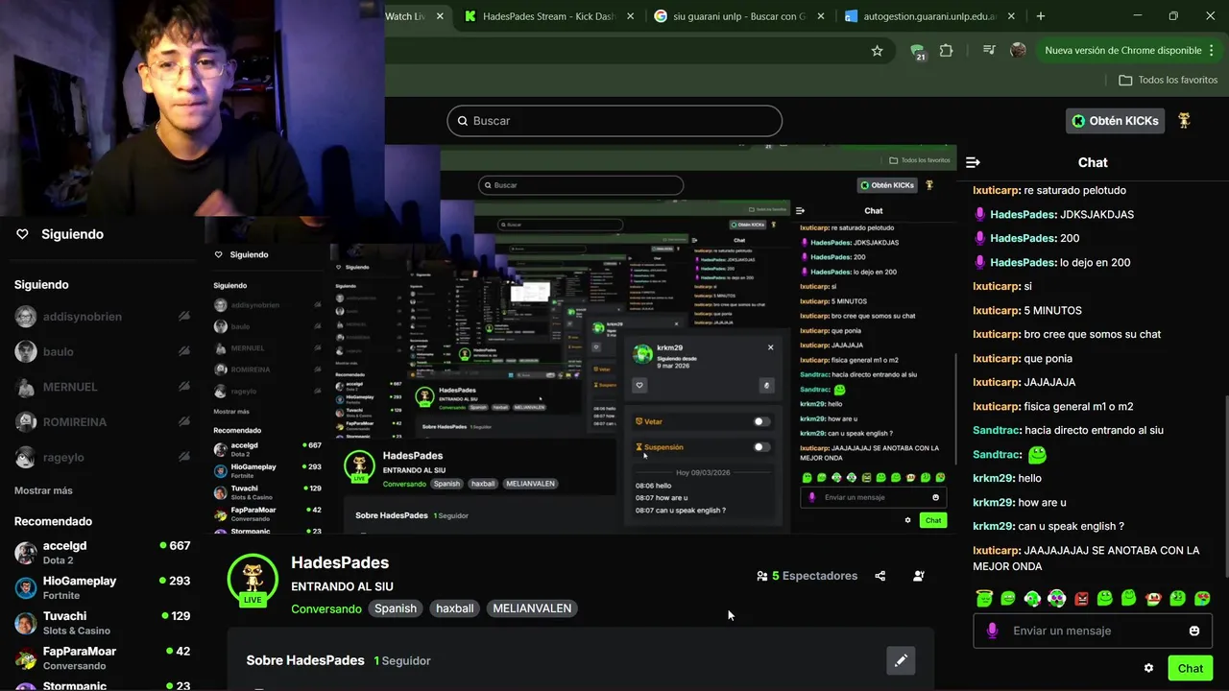The image size is (1229, 691).
Task: Click the heart icon next to Siguiendo header
Action: point(22,234)
